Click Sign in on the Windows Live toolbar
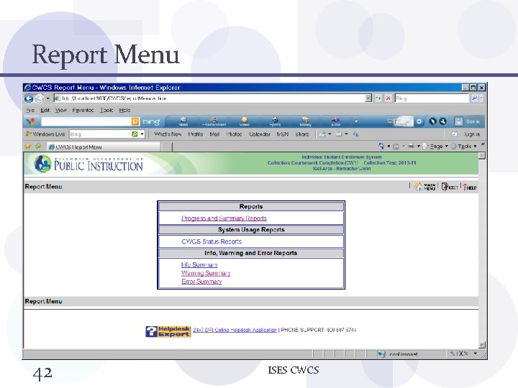This screenshot has height=388, width=518. pos(472,134)
